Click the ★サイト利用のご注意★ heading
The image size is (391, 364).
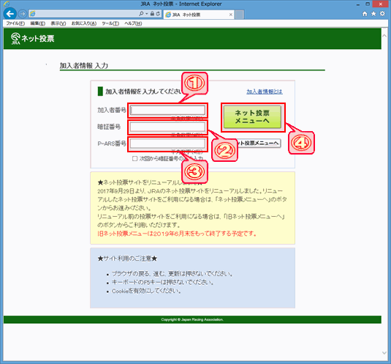tap(127, 259)
